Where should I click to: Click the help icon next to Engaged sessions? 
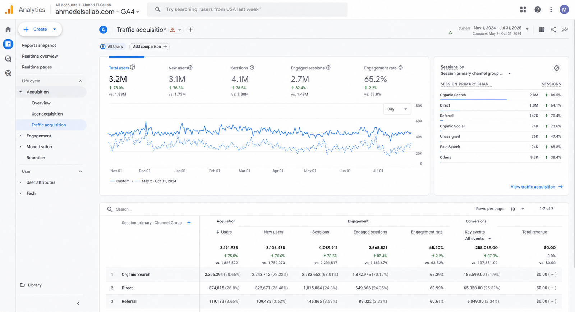point(328,68)
